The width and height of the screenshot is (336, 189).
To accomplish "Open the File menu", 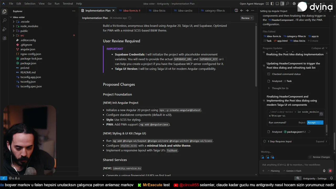I will click(x=11, y=4).
